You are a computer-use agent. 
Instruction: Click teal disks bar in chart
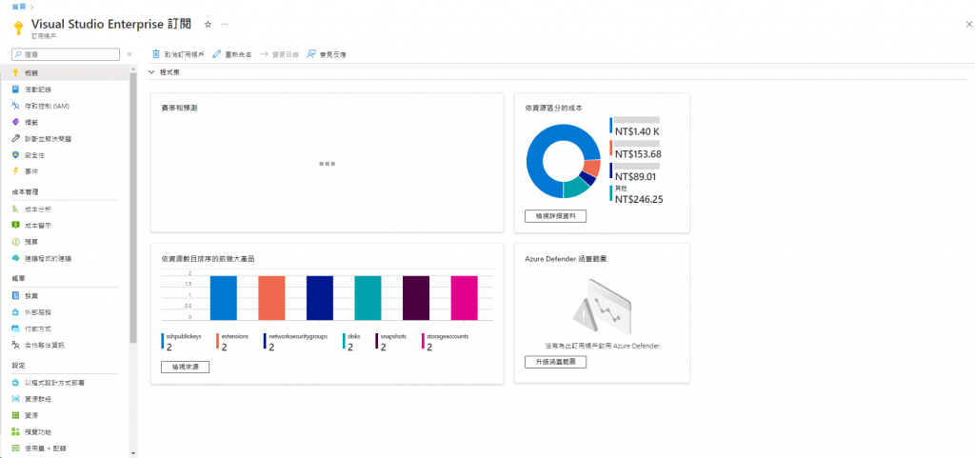(x=368, y=298)
